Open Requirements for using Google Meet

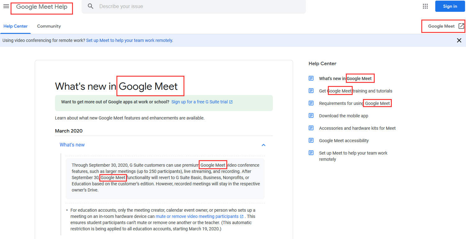[x=355, y=103]
